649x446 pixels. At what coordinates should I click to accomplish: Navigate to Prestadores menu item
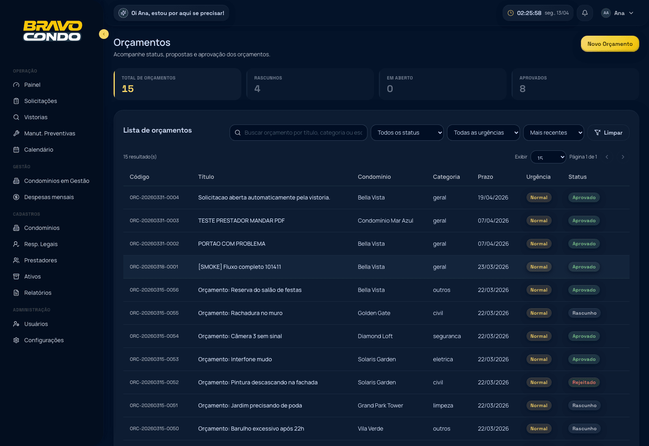(x=41, y=260)
